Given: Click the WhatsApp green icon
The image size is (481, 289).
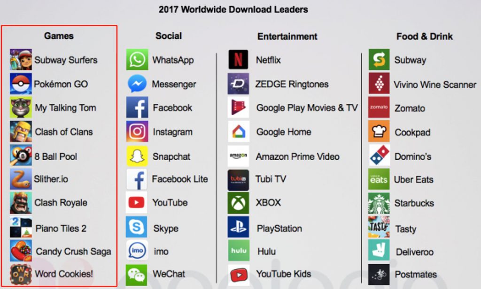Looking at the screenshot, I should [x=137, y=59].
